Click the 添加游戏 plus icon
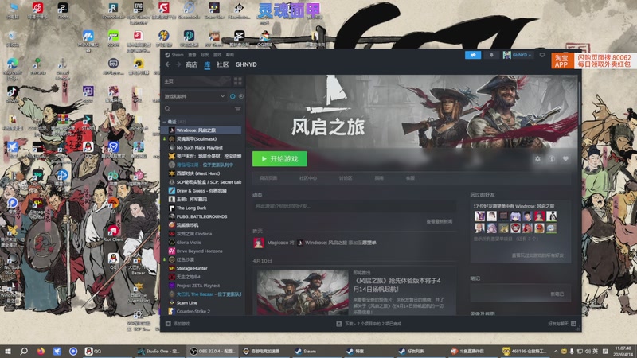This screenshot has height=358, width=637. 168,324
